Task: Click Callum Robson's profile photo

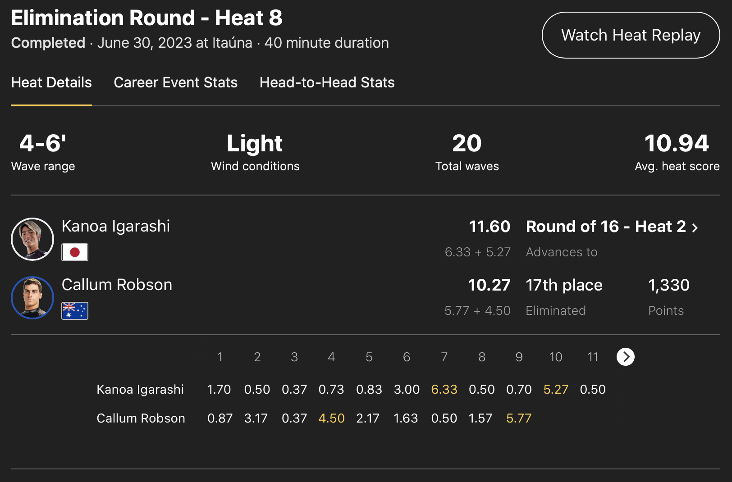Action: click(32, 298)
